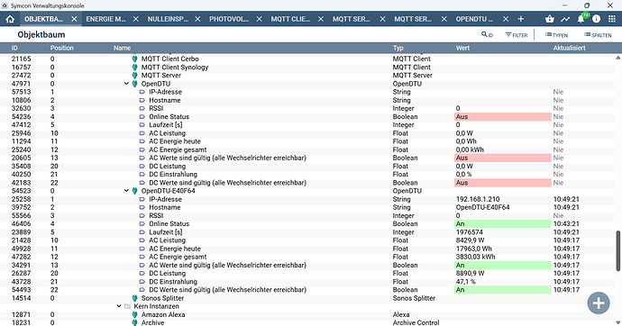Image resolution: width=622 pixels, height=326 pixels.
Task: Click the scroll down arrow
Action: pos(618,322)
